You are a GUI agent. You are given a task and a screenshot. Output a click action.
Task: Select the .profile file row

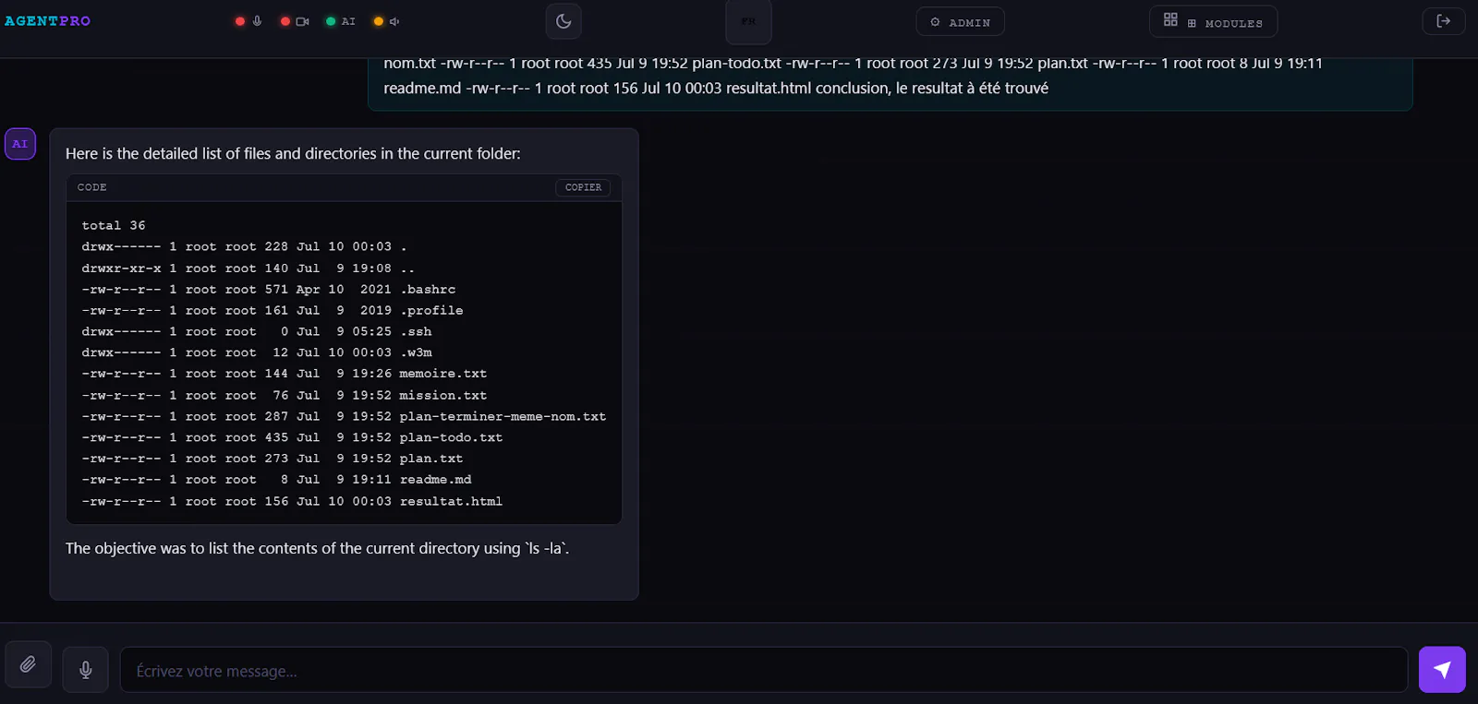click(273, 310)
